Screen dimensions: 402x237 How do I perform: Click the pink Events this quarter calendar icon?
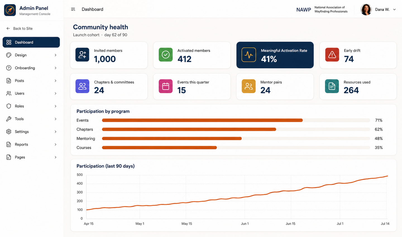click(166, 86)
